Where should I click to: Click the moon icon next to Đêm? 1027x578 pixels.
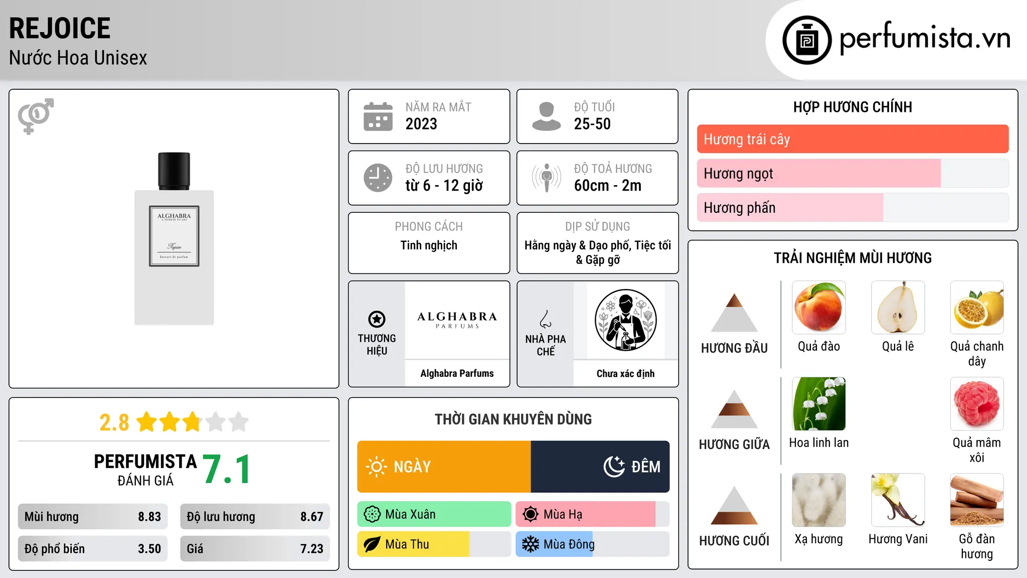(x=614, y=467)
